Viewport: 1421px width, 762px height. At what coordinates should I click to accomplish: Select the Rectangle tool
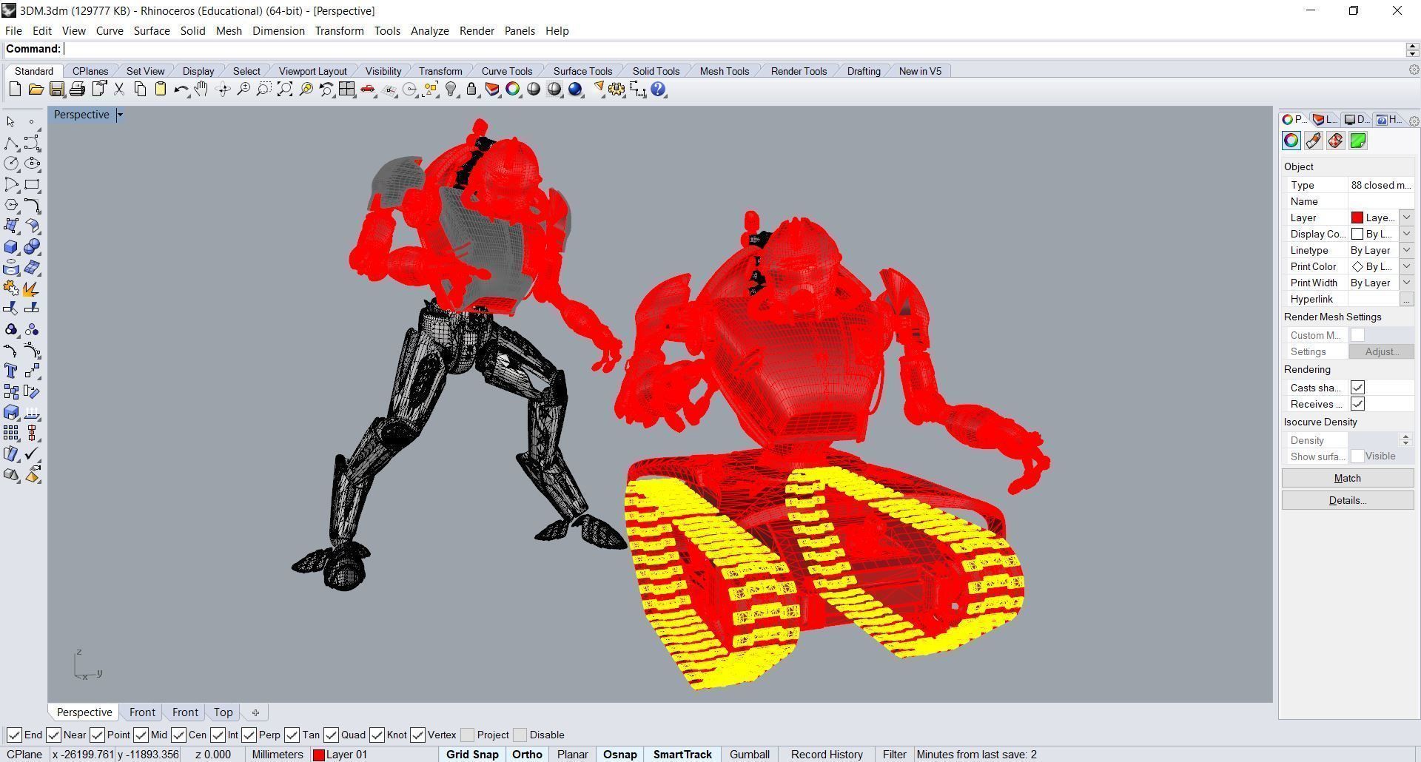(x=32, y=184)
